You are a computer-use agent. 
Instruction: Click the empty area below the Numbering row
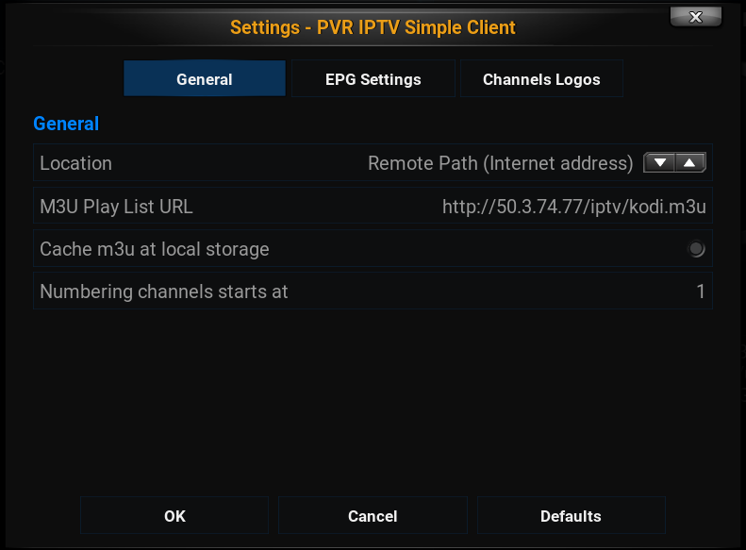373,396
